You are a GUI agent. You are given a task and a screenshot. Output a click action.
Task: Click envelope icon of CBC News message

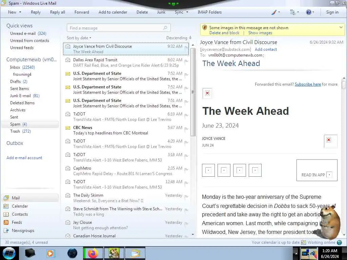[68, 128]
